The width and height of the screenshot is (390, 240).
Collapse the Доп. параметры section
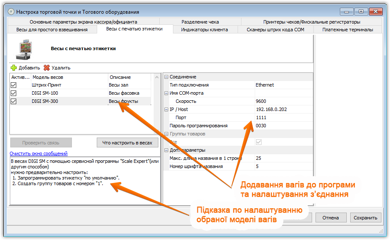(x=167, y=150)
